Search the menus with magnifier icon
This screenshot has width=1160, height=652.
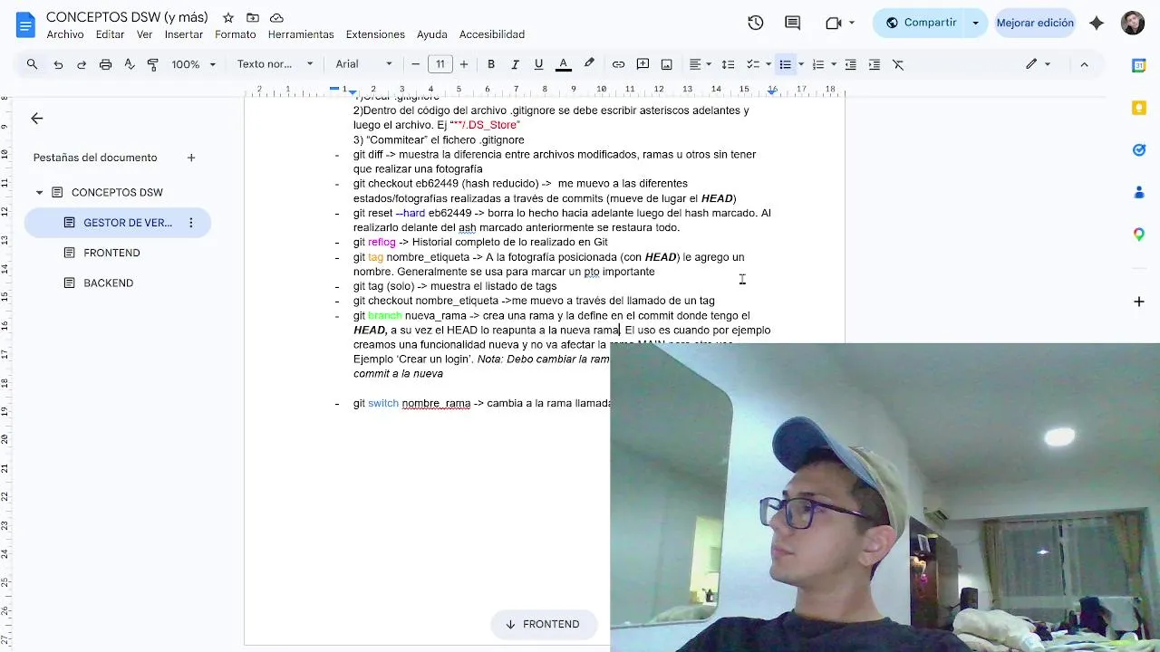33,64
